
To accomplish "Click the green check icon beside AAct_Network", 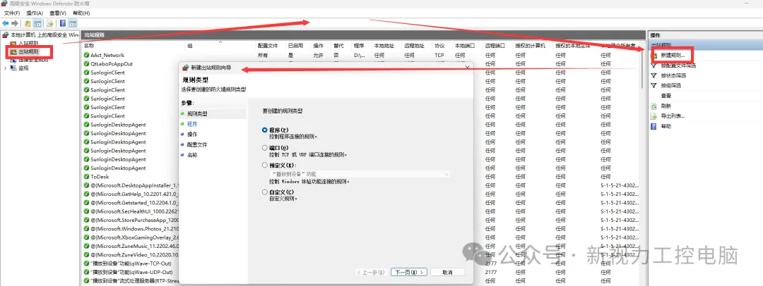I will (87, 55).
